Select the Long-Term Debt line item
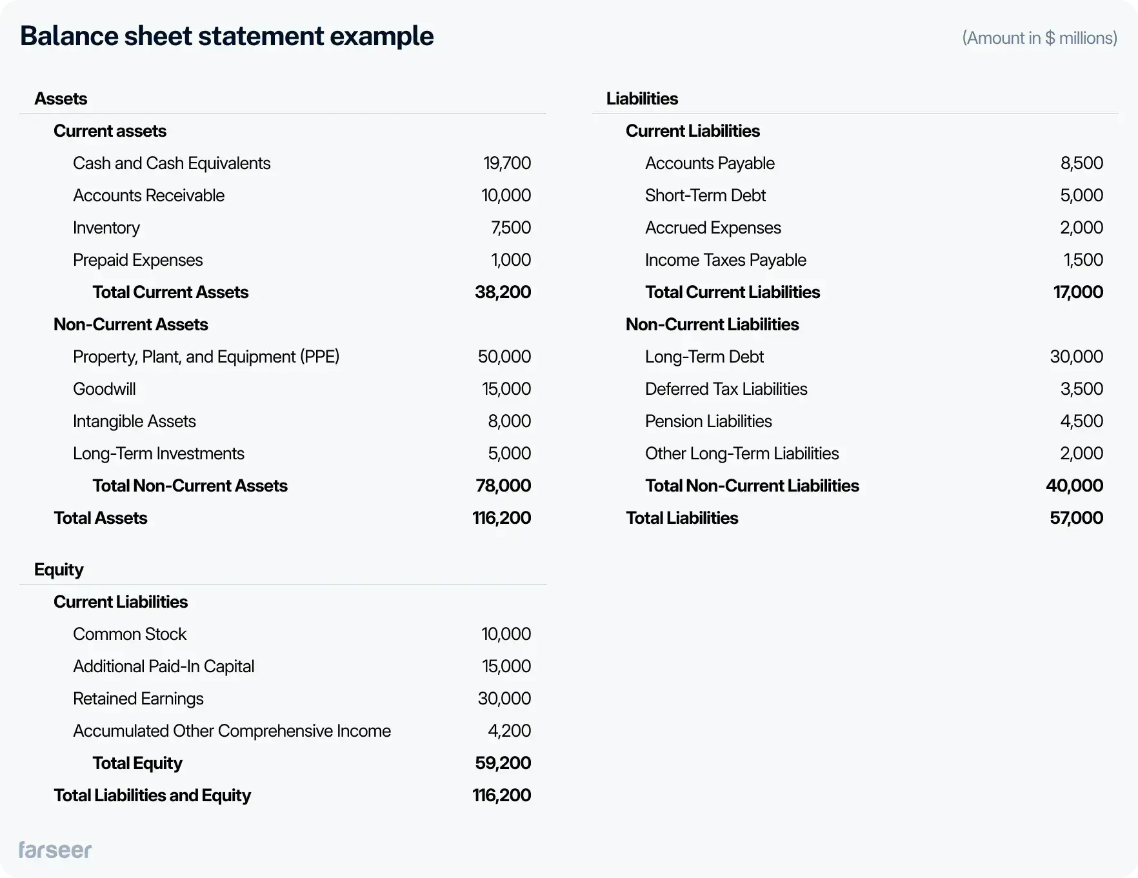Viewport: 1138px width, 878px height. [x=704, y=356]
